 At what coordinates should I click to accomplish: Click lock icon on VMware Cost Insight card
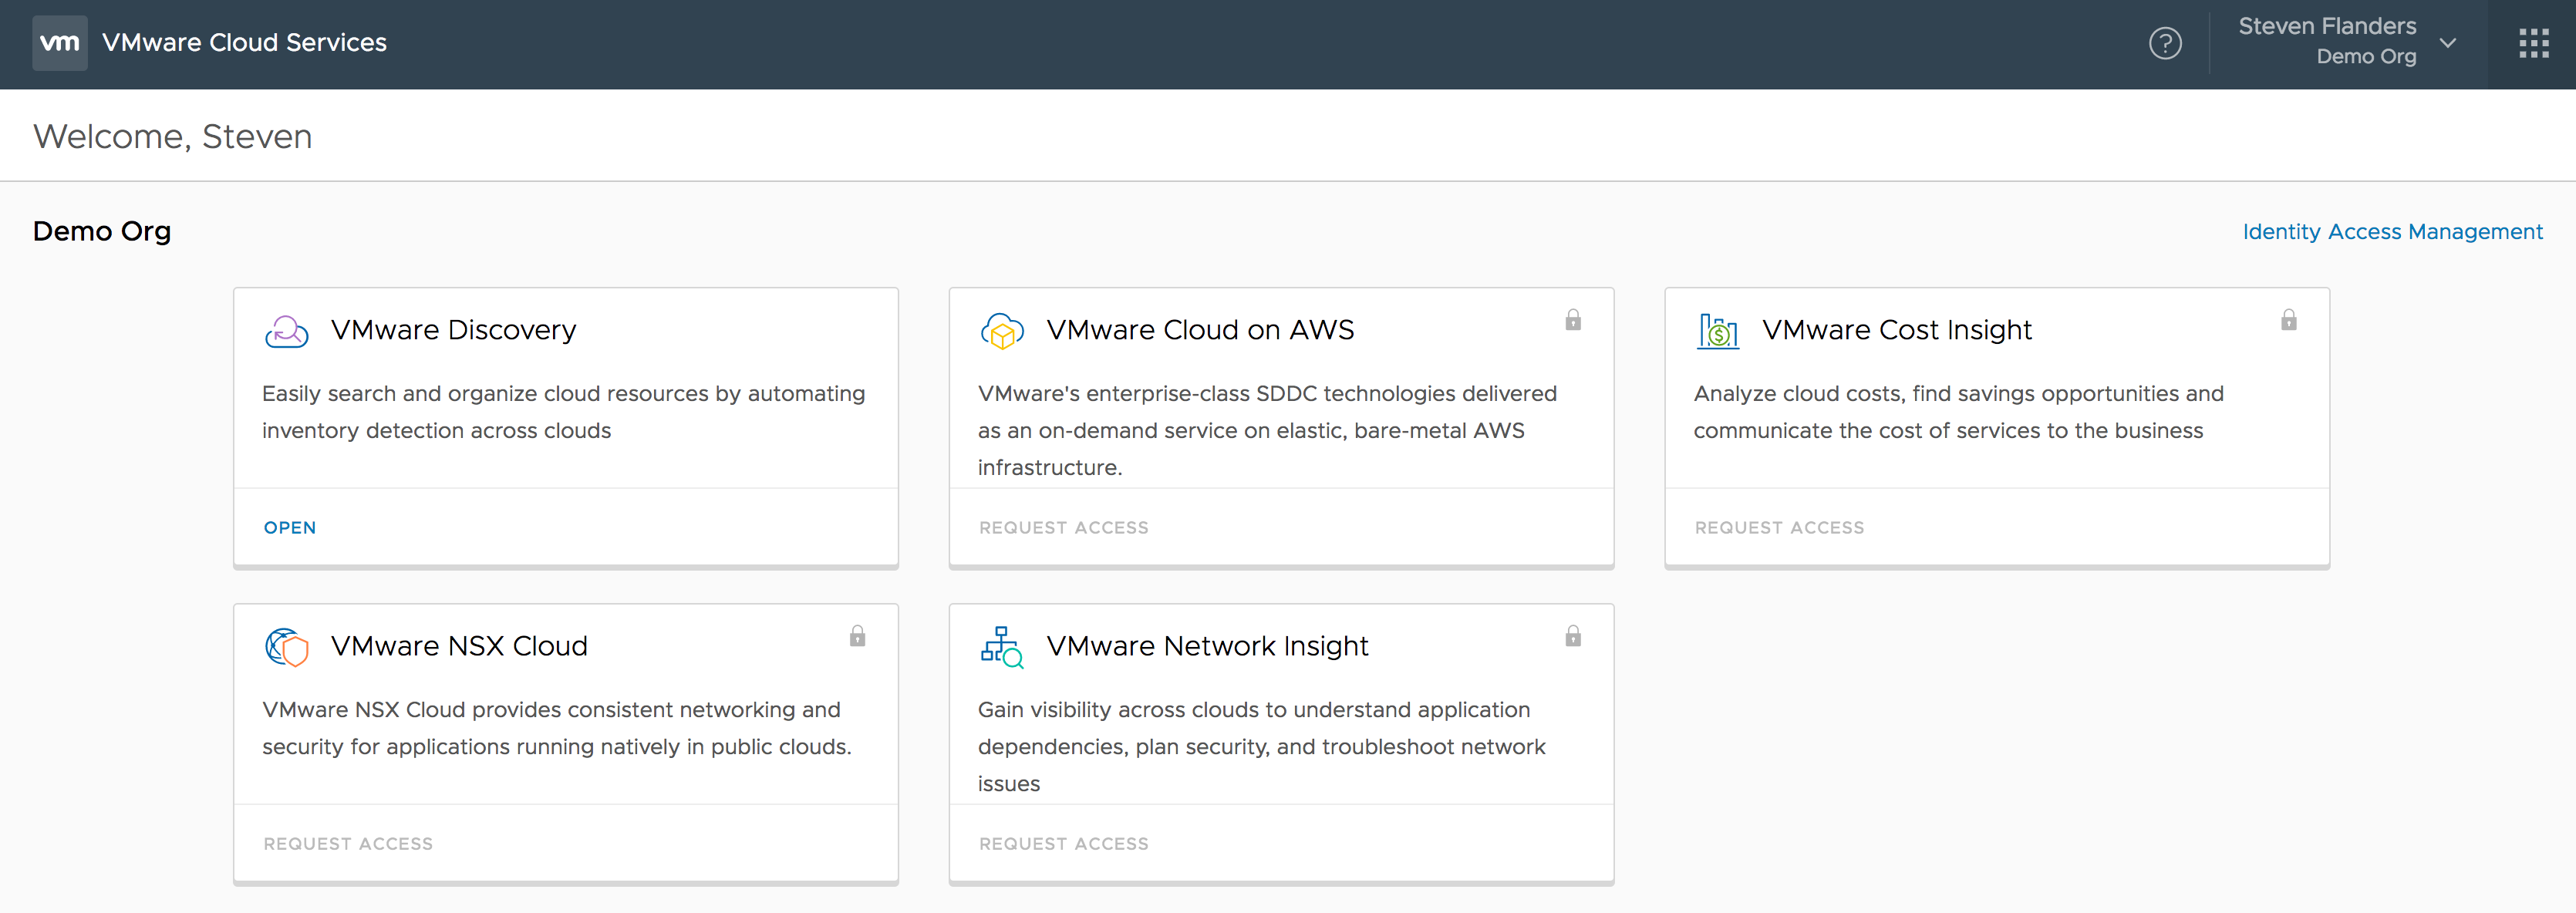click(x=2289, y=320)
